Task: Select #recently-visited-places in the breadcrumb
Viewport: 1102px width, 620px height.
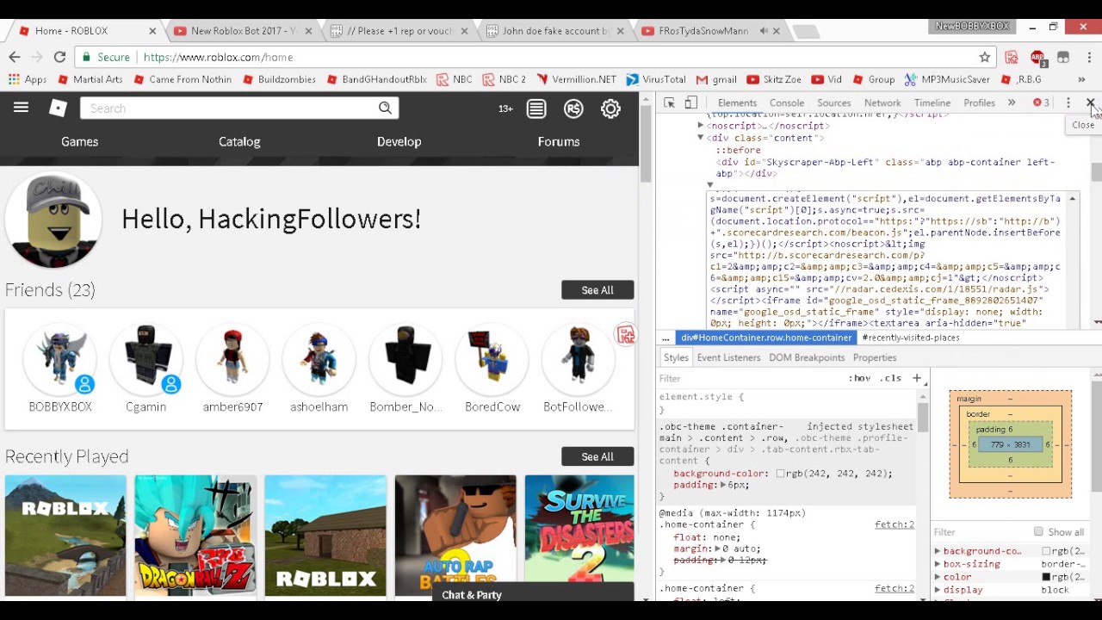Action: (911, 338)
